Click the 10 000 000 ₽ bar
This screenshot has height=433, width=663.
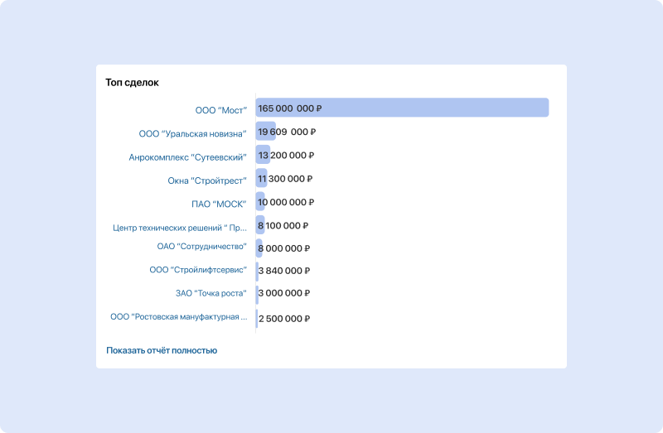coord(261,201)
